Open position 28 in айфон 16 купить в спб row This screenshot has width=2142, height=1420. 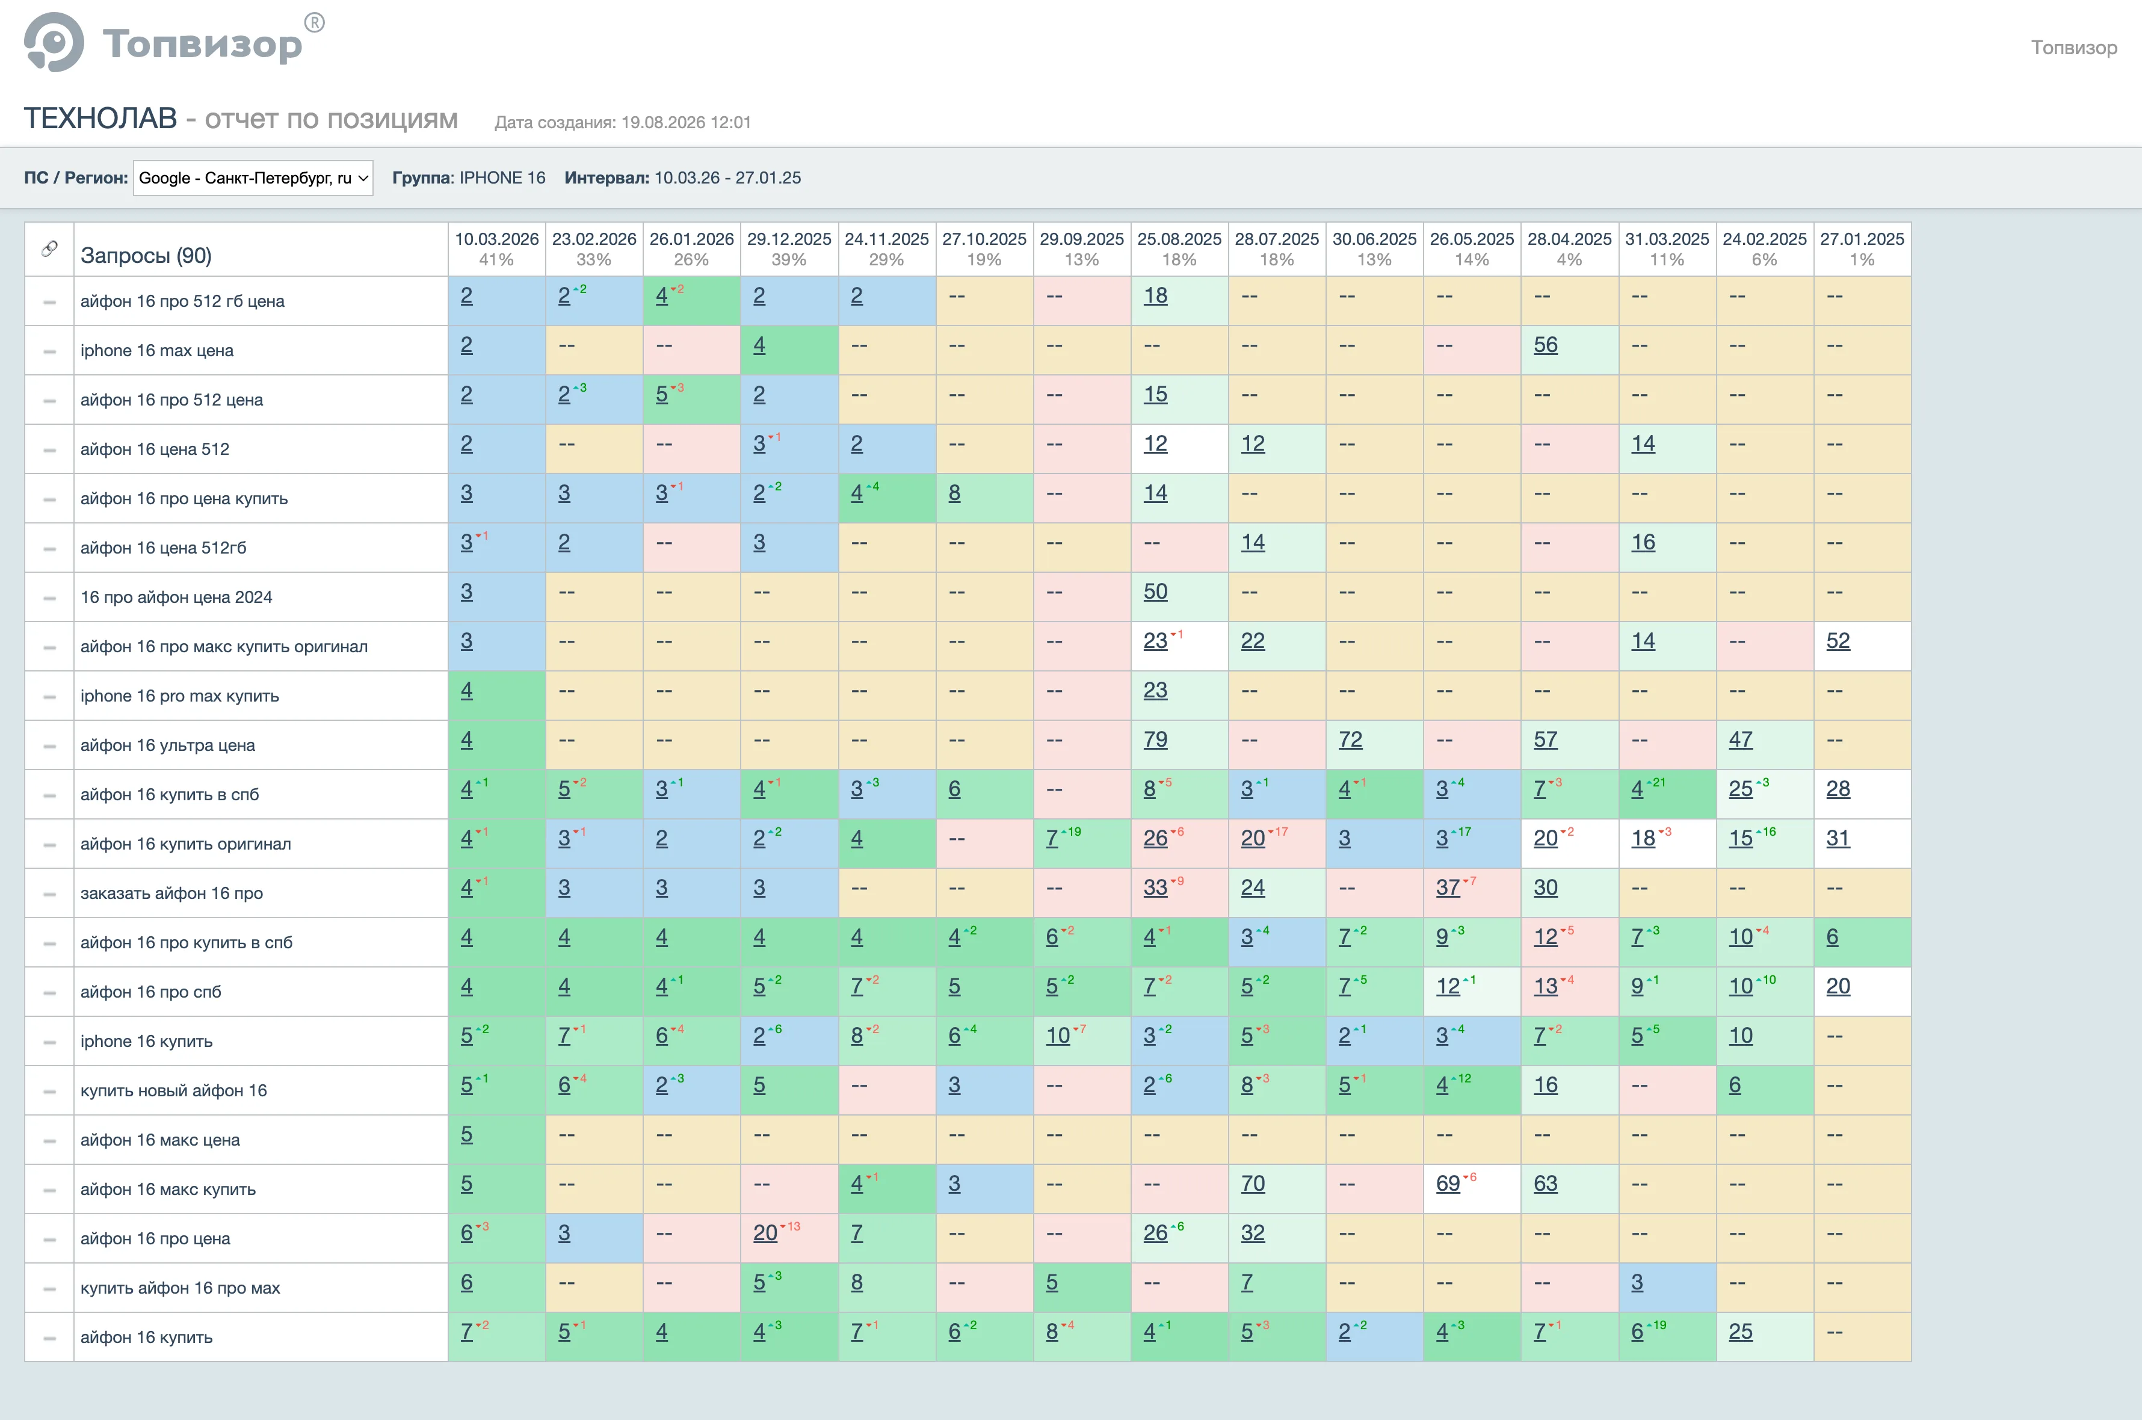pos(1838,789)
